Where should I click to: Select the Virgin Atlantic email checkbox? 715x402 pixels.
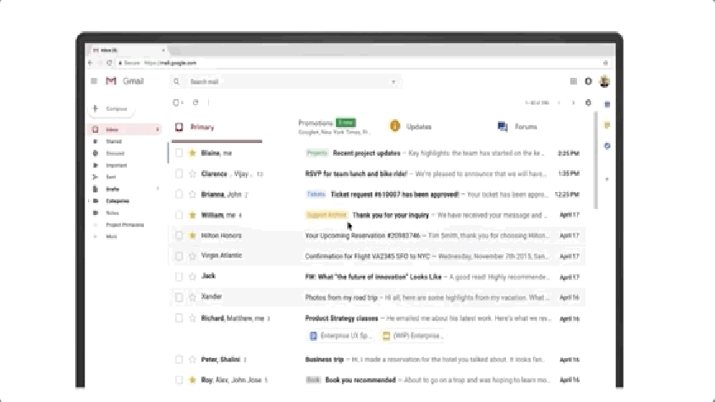coord(179,256)
